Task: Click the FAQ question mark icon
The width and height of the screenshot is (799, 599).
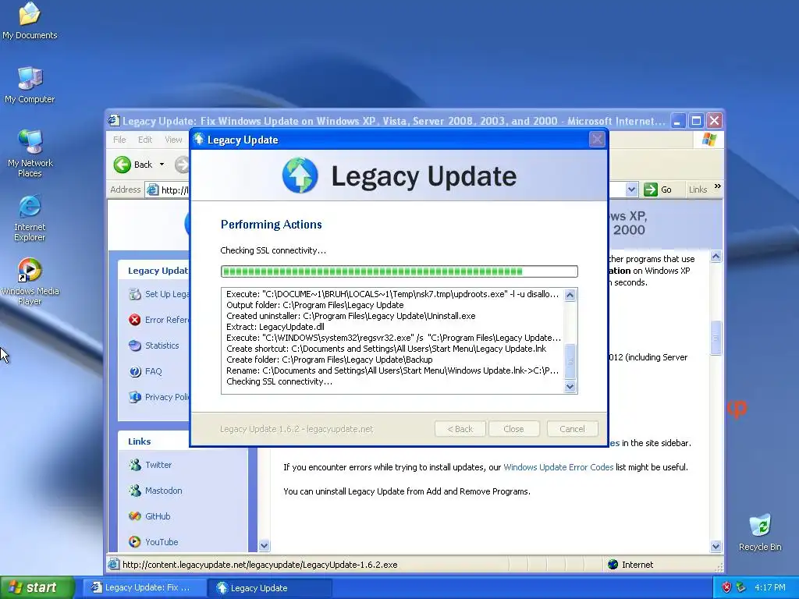Action: 134,371
